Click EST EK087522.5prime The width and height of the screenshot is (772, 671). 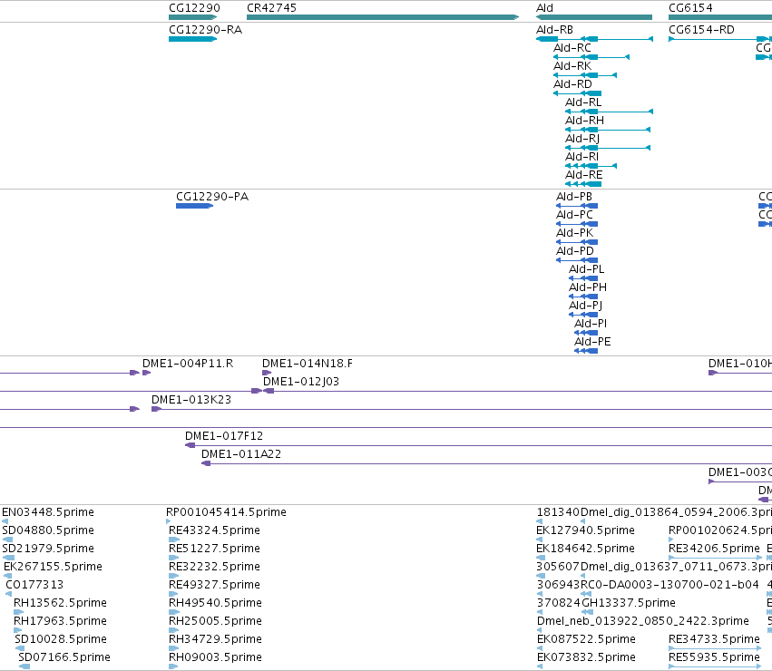586,639
